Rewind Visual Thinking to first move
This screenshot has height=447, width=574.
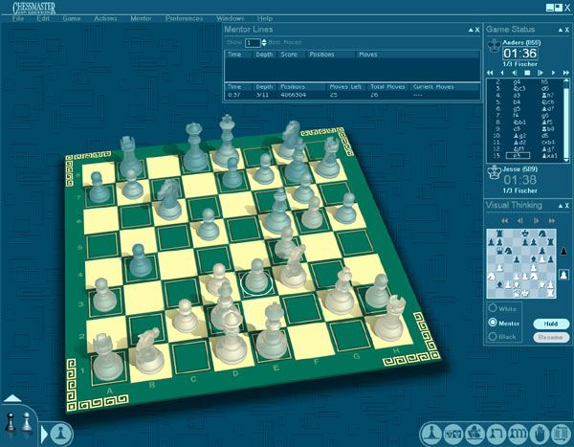pyautogui.click(x=504, y=220)
